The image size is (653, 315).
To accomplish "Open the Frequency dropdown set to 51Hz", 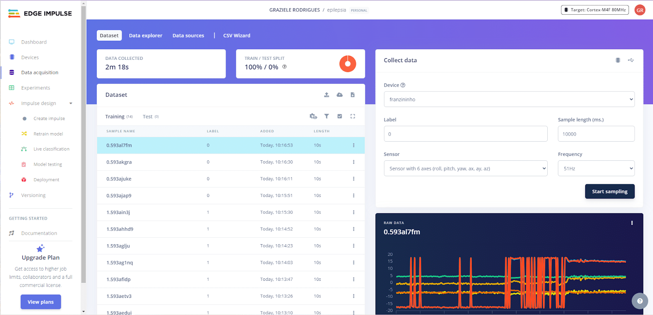I will click(596, 168).
